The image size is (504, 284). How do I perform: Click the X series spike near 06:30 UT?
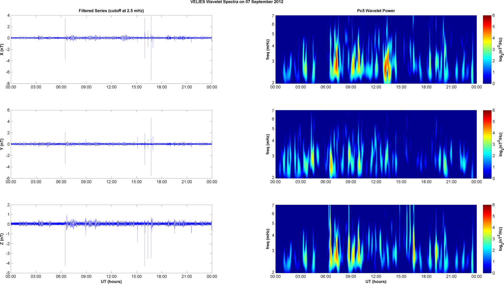(x=65, y=39)
